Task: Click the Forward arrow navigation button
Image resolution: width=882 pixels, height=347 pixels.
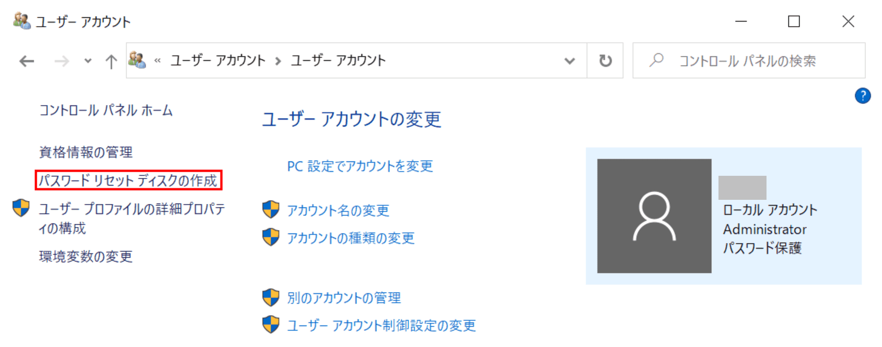Action: [x=62, y=61]
